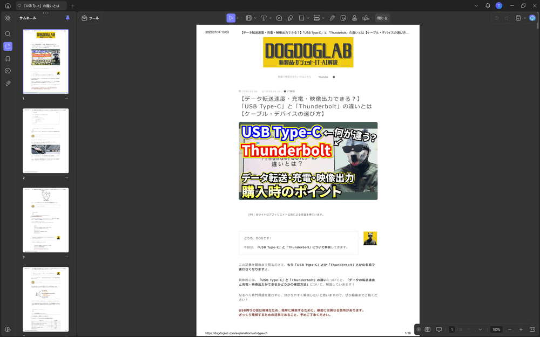Open the comments panel in the sidebar
Viewport: 540px width, 337px height.
click(8, 71)
